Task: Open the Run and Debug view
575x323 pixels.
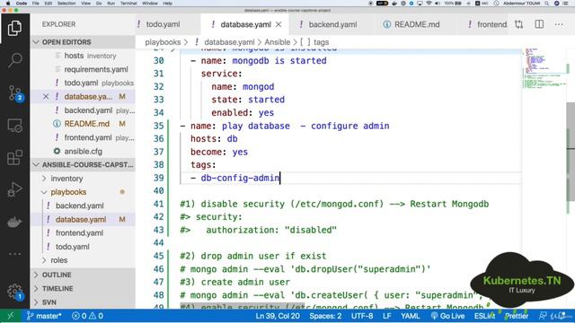Action: point(14,189)
